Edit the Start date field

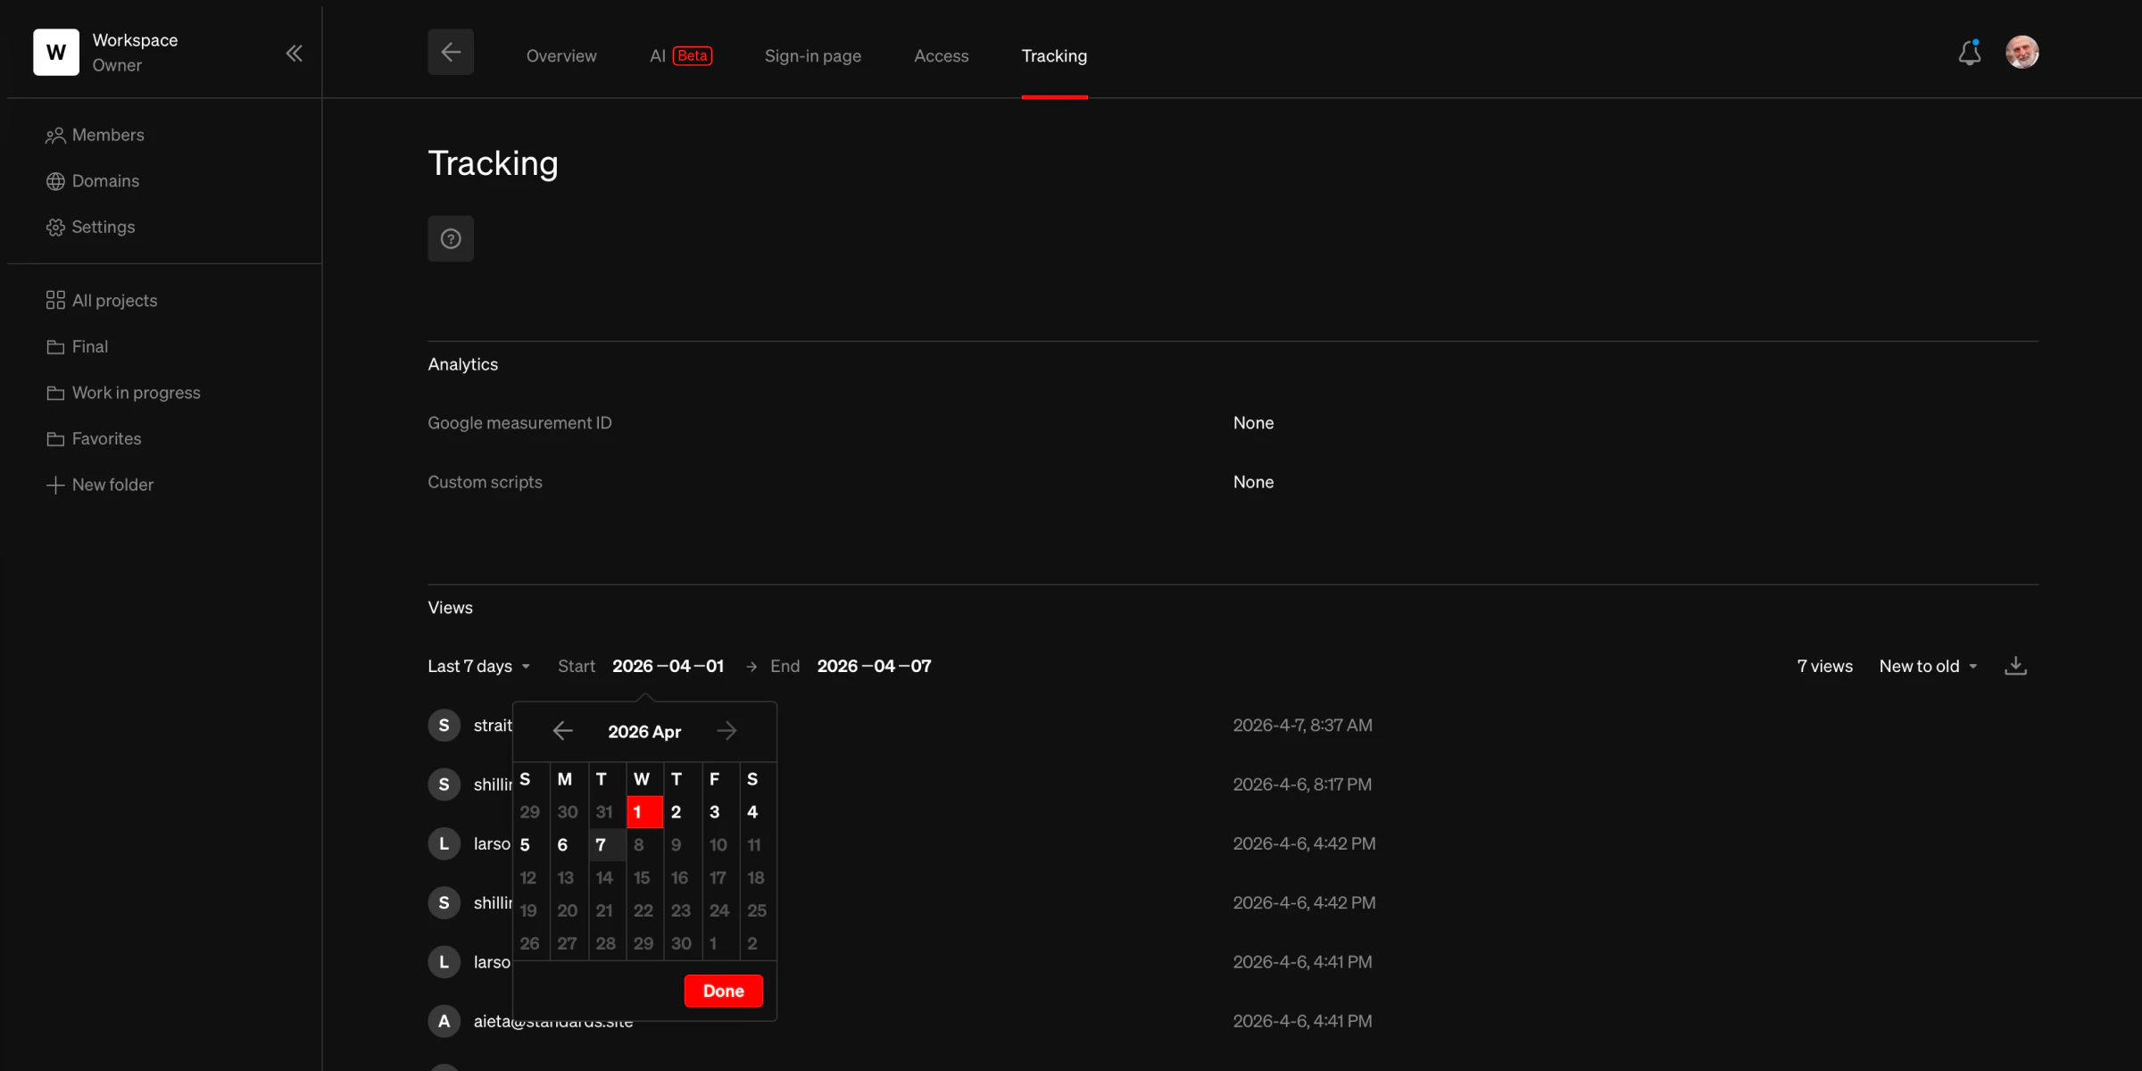click(x=668, y=666)
